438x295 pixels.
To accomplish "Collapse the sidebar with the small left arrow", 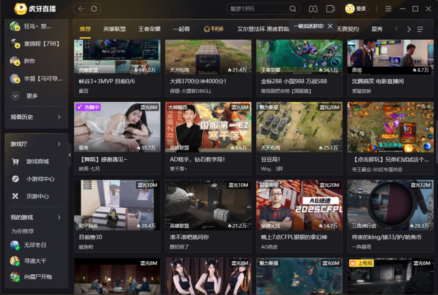I will coord(70,155).
